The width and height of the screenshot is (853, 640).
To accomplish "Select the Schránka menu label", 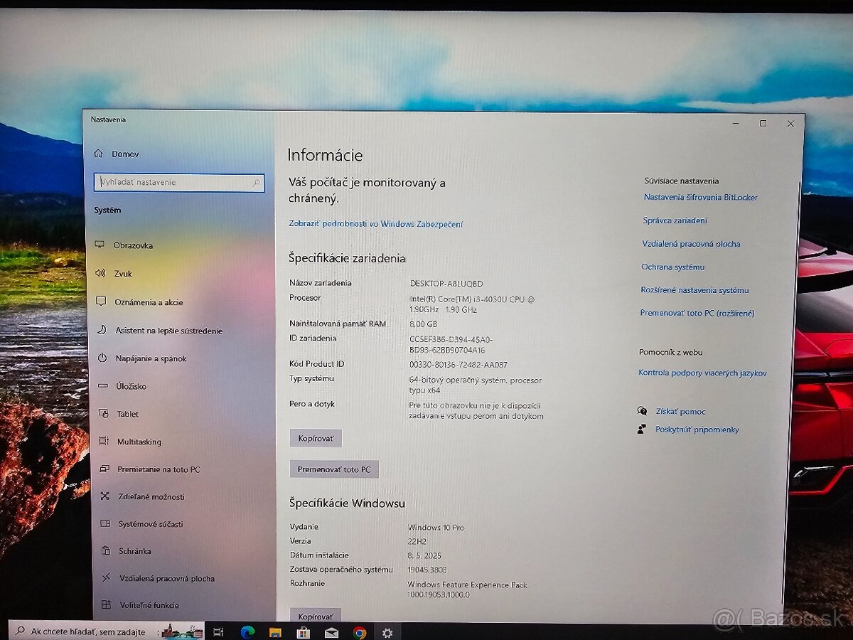I will click(x=135, y=551).
